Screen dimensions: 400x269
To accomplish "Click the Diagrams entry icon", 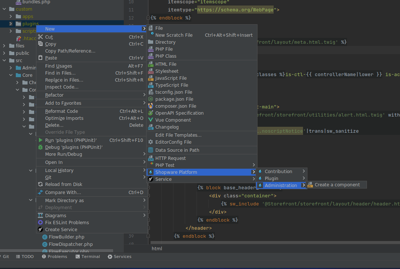I will (40, 215).
